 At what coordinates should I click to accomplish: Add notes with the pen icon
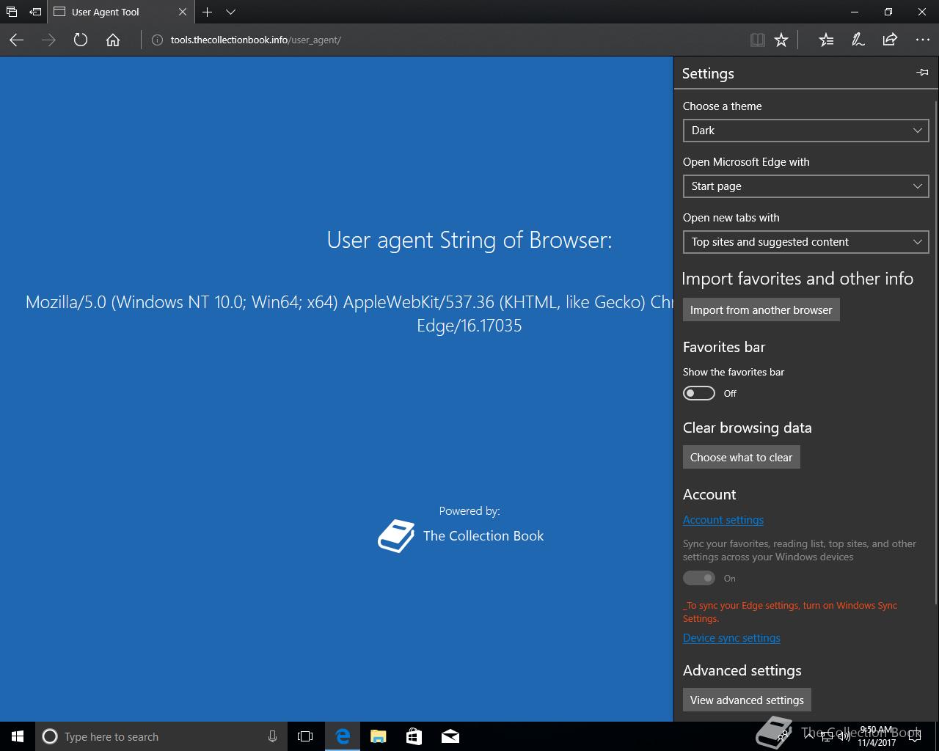point(858,40)
